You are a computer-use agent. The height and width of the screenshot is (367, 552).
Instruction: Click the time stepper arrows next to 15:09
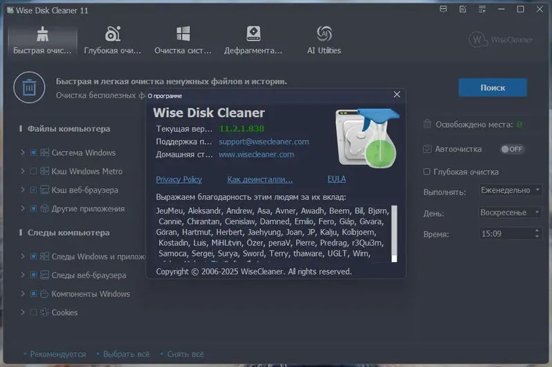(x=537, y=233)
